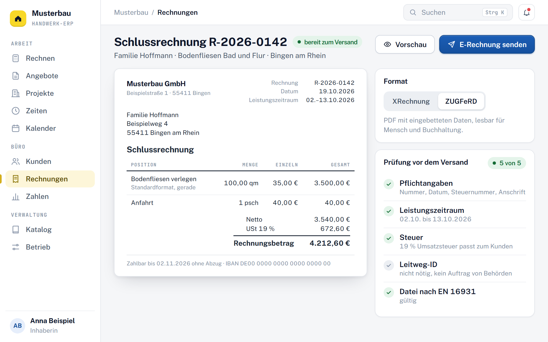Viewport: 548px width, 342px height.
Task: Open the Zahlen page
Action: pyautogui.click(x=50, y=196)
